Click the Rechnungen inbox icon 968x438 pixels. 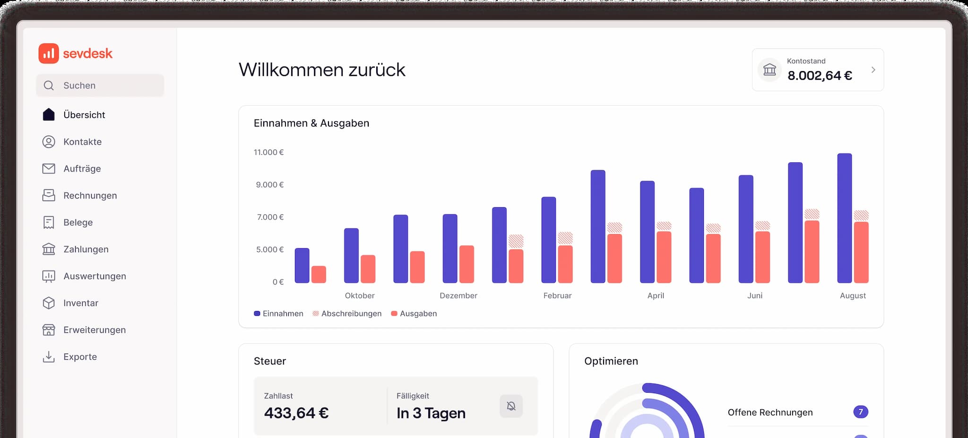(49, 195)
